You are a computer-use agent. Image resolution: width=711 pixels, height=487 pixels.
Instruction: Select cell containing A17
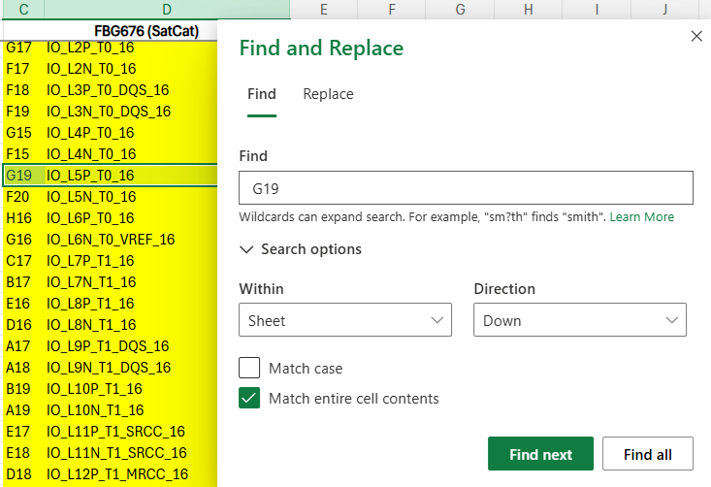point(23,345)
